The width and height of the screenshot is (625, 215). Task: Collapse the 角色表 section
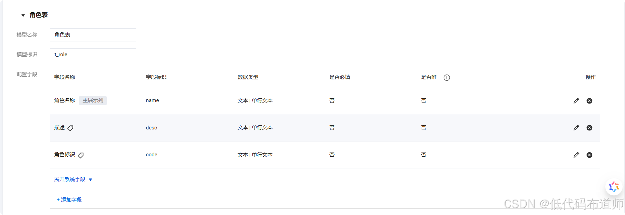click(x=23, y=15)
